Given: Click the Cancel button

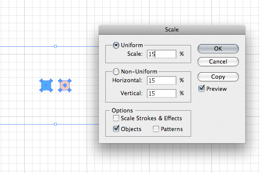Looking at the screenshot, I should coord(218,61).
